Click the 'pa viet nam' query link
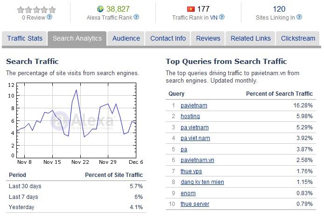 tap(195, 138)
